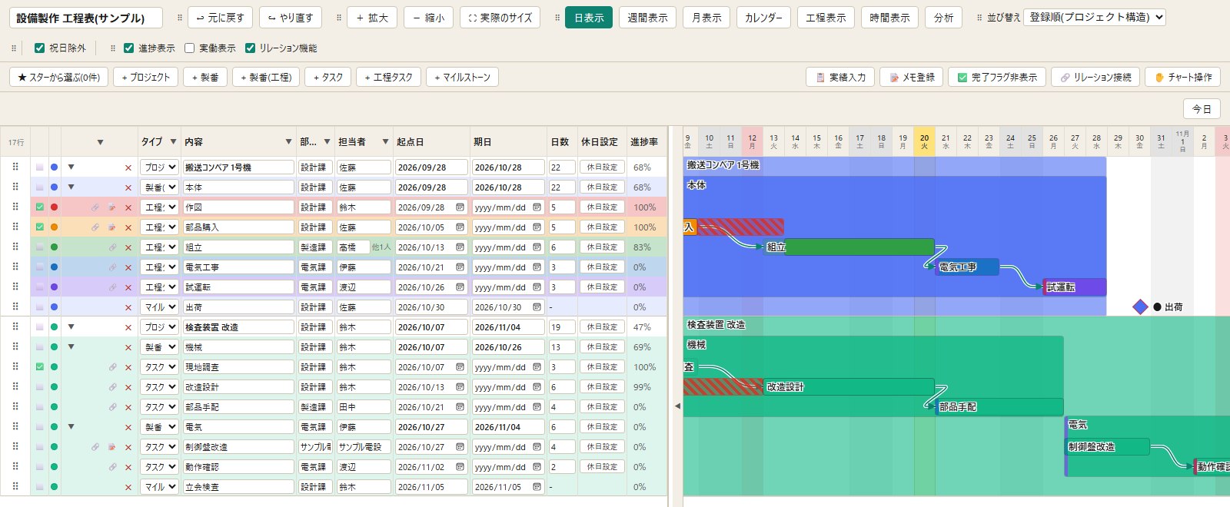Click 休日設定 for 電気工事 row
The height and width of the screenshot is (507, 1230).
[x=602, y=267]
